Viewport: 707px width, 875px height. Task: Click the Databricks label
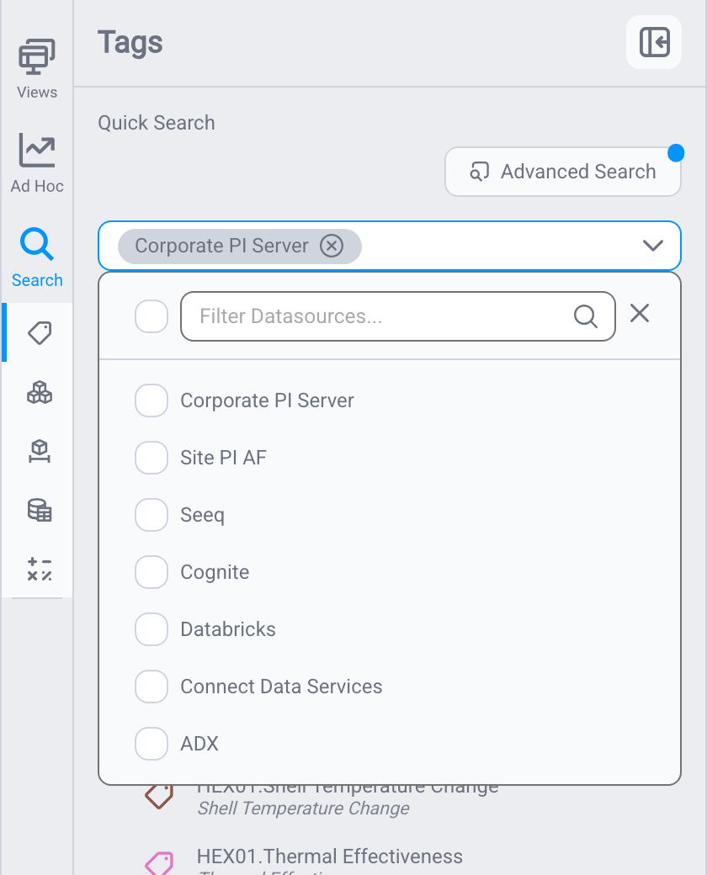point(228,629)
